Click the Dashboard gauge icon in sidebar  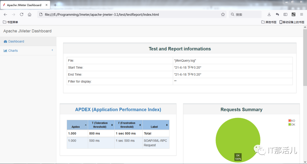tap(5, 41)
